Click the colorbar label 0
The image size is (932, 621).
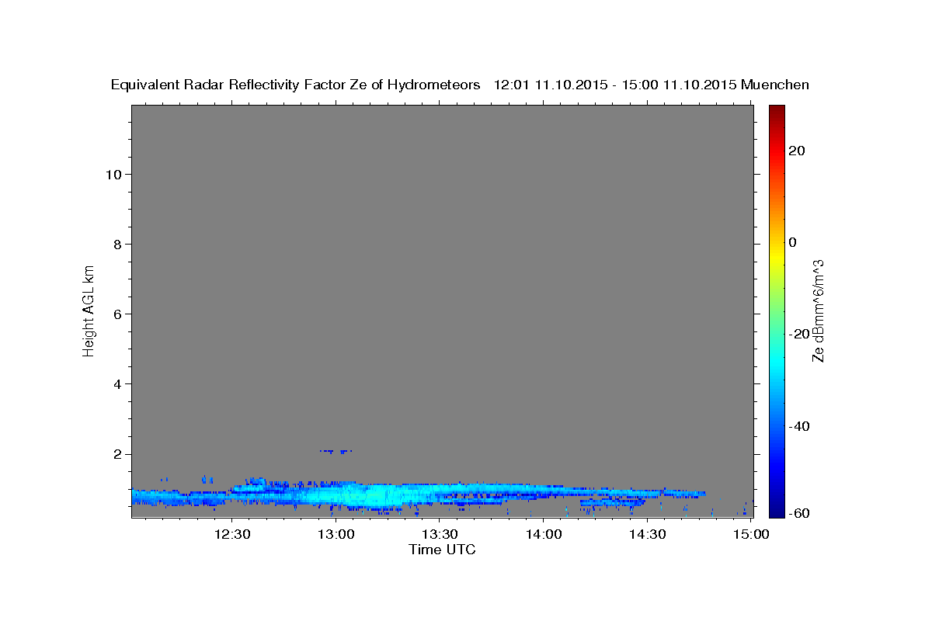pos(793,242)
